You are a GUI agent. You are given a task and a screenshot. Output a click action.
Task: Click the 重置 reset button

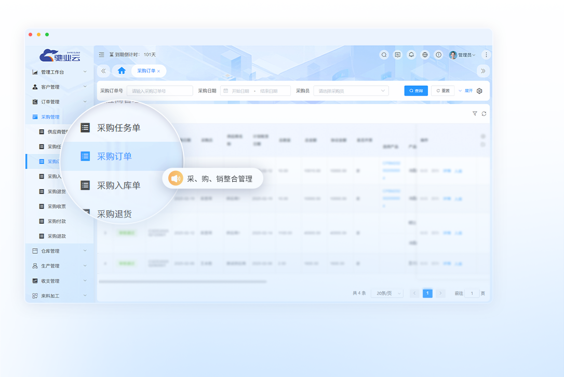[442, 90]
